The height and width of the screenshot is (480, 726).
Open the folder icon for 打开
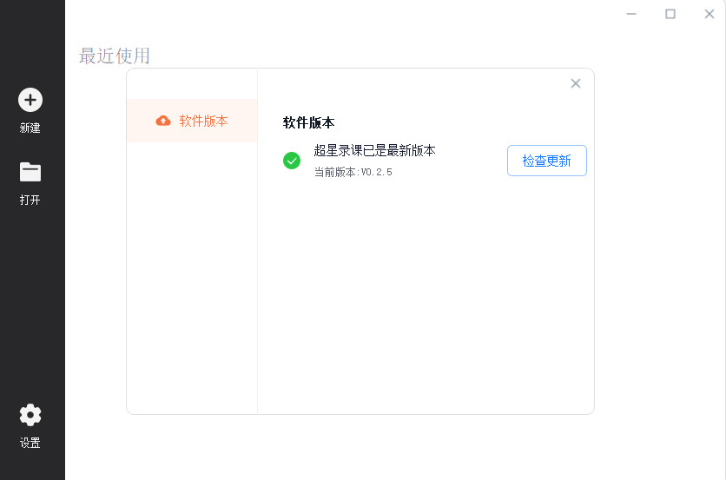pos(30,172)
